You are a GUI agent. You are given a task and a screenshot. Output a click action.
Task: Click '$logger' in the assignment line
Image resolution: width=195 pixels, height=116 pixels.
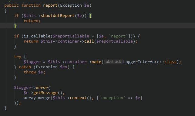(x=32, y=62)
